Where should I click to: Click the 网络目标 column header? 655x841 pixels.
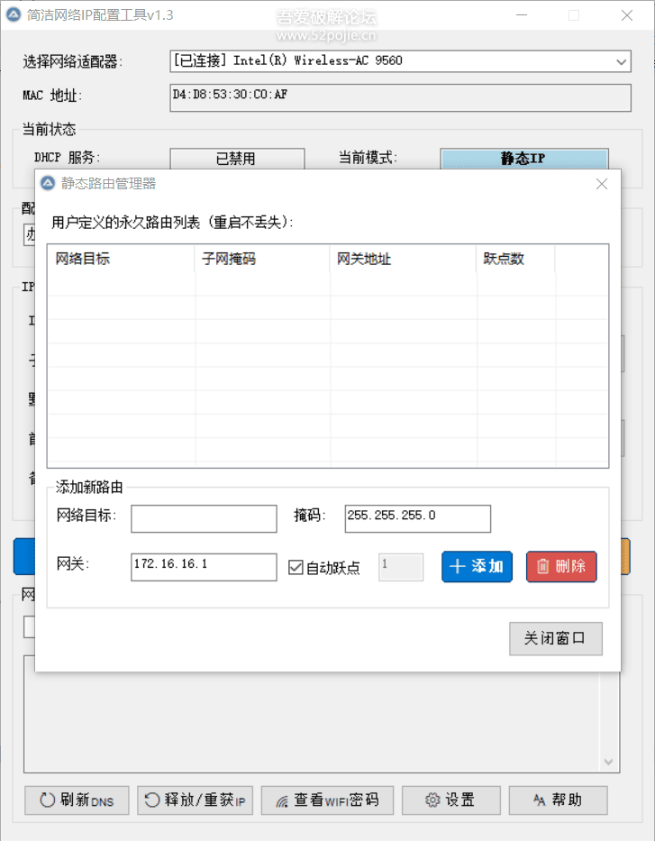pyautogui.click(x=121, y=259)
